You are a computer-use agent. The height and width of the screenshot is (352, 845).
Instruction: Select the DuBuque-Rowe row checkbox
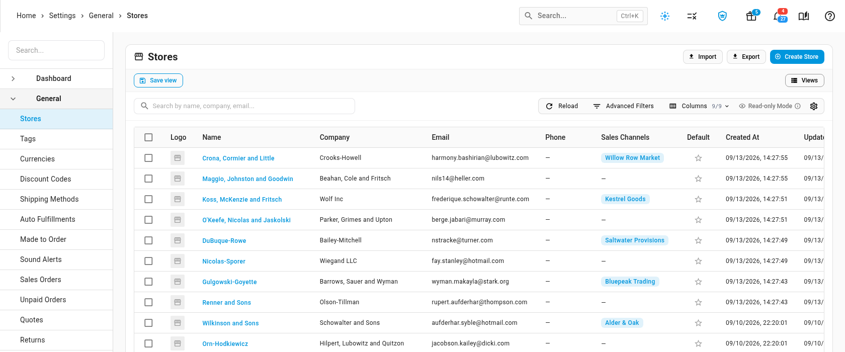coord(148,240)
